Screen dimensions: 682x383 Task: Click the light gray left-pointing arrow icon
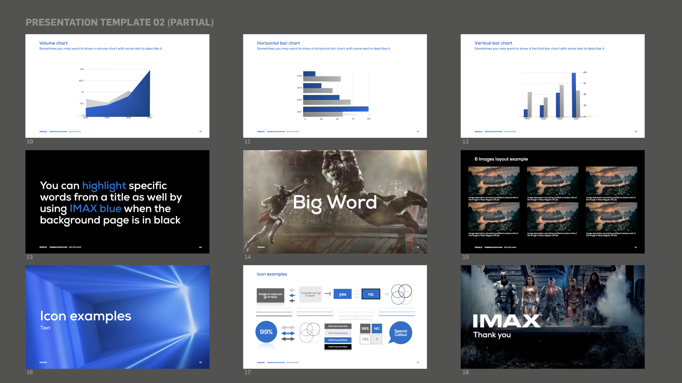click(x=292, y=290)
